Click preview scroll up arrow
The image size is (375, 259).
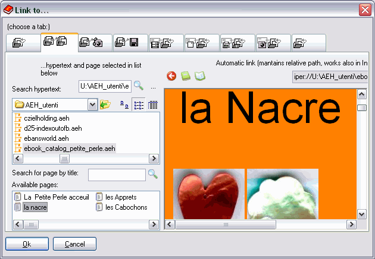pos(362,94)
